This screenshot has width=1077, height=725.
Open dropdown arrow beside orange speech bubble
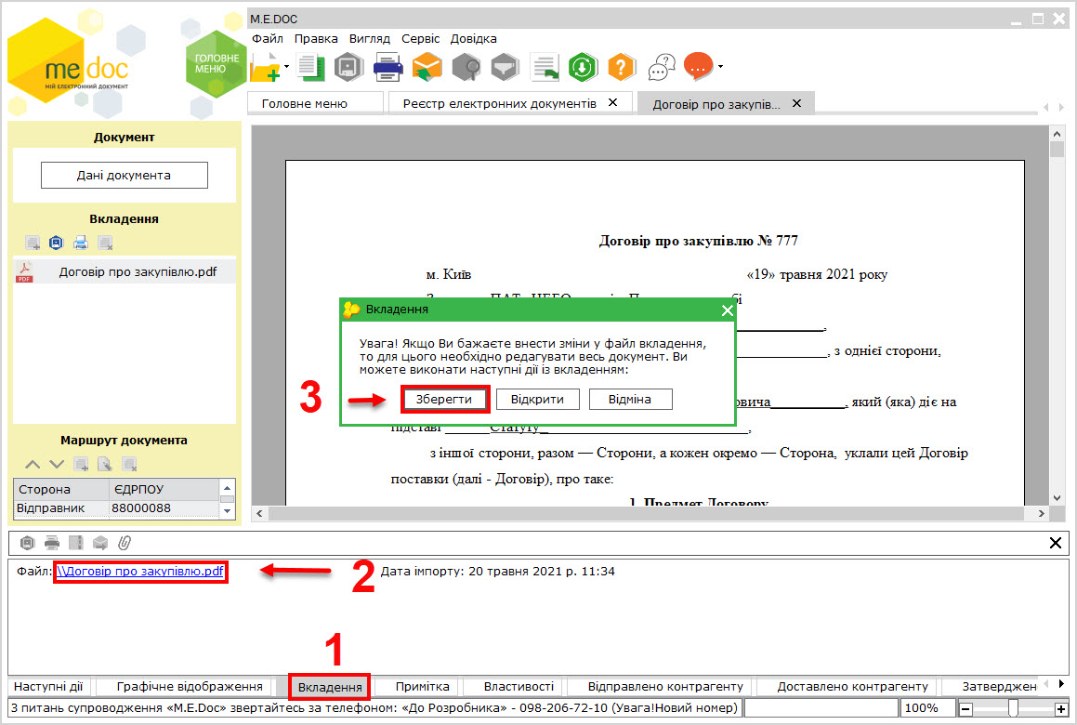tap(720, 67)
